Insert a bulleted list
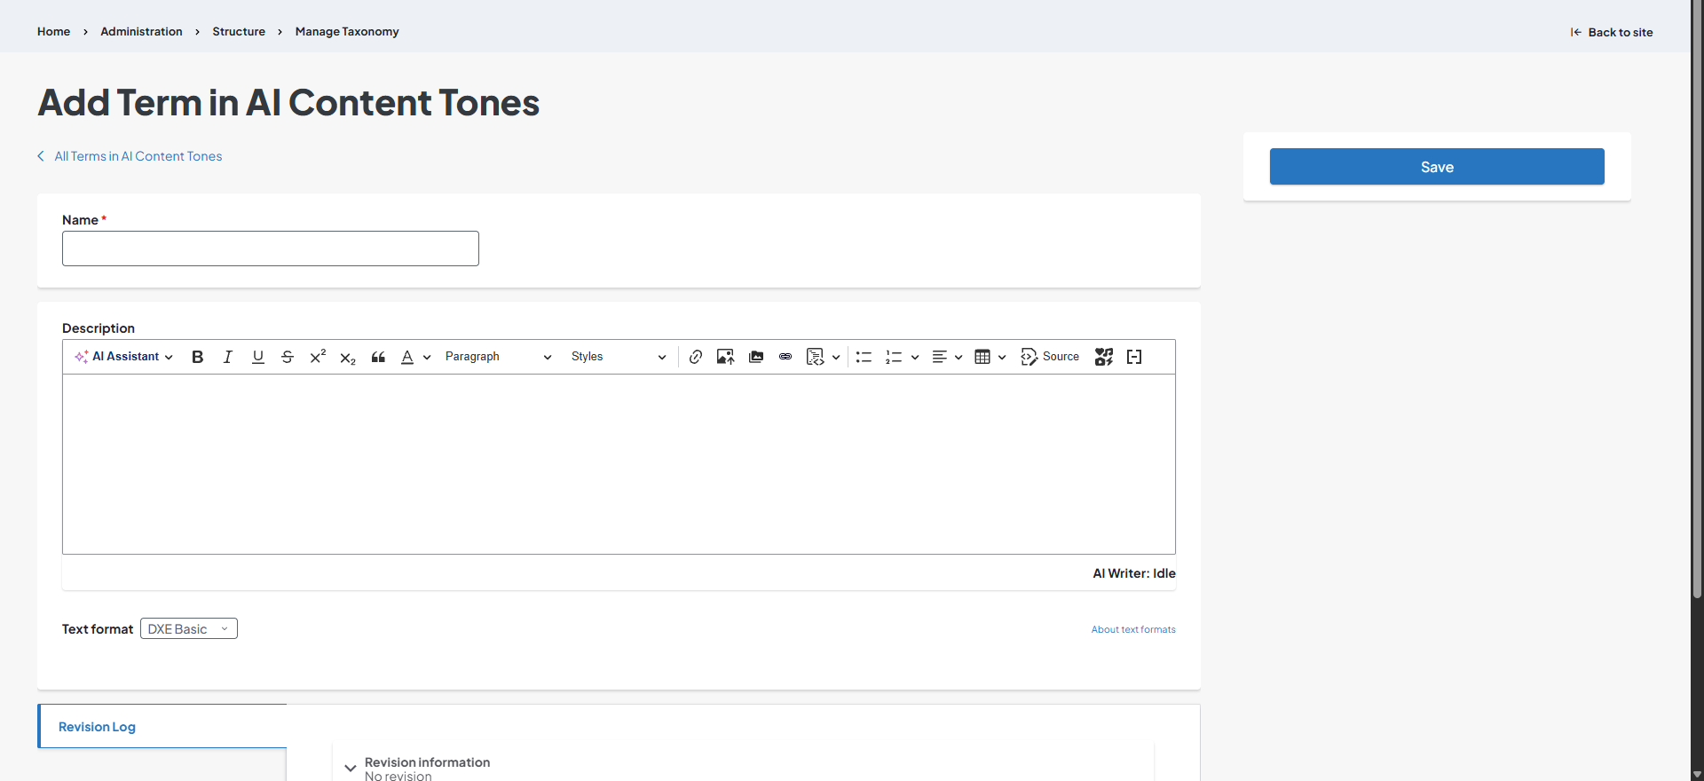 point(864,357)
